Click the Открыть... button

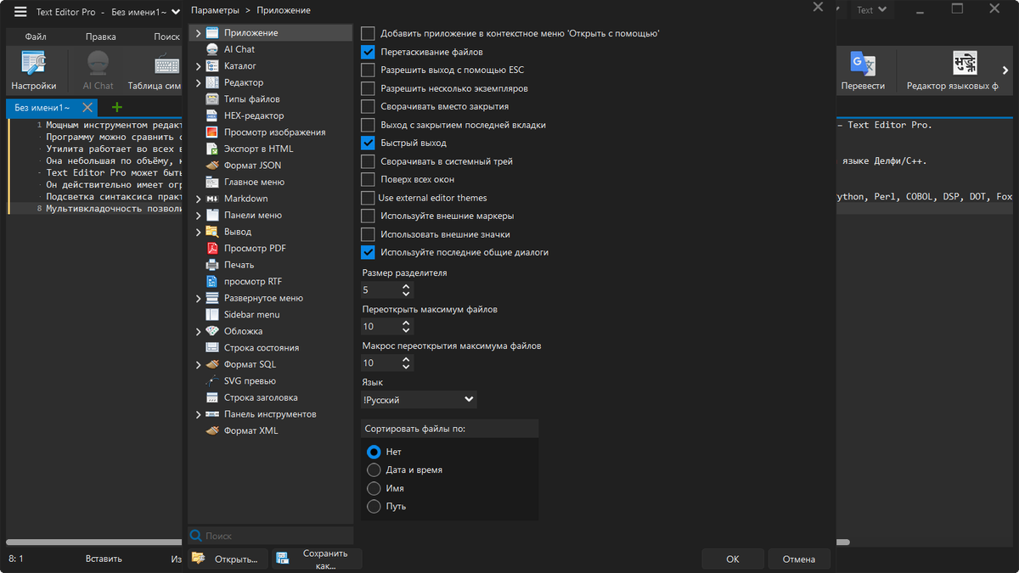228,559
